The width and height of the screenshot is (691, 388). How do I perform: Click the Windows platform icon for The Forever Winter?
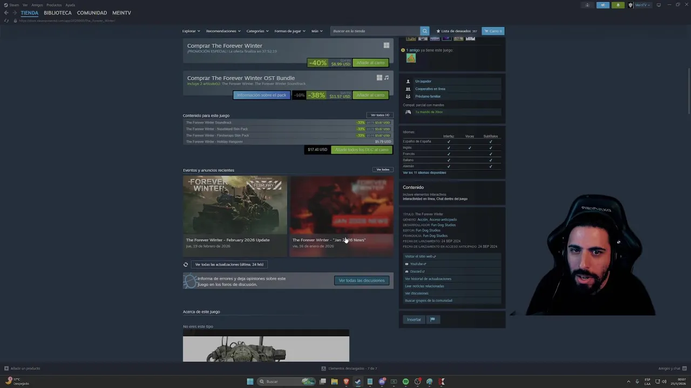(x=386, y=46)
